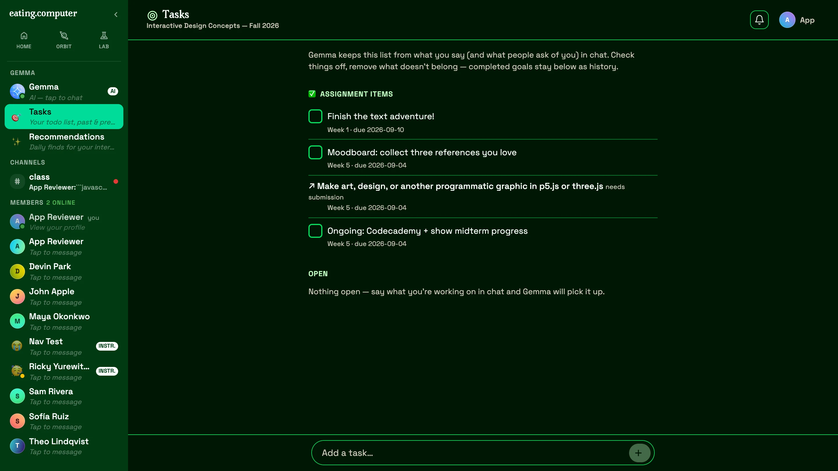Open the Orbit section
The height and width of the screenshot is (471, 838).
[x=64, y=40]
